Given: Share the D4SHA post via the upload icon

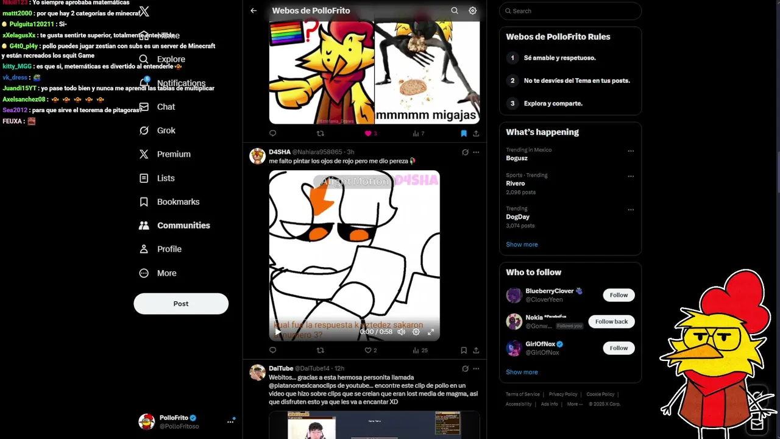Looking at the screenshot, I should coord(476,350).
